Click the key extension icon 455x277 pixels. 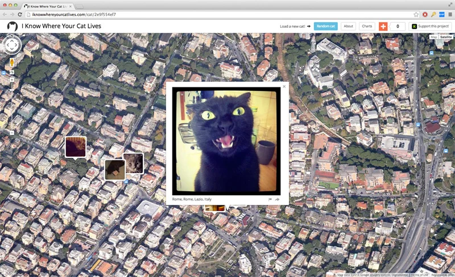pyautogui.click(x=433, y=15)
